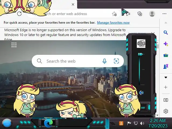Show hidden tray icons arrow
Viewport: 172px width, 129px height.
coord(113,124)
